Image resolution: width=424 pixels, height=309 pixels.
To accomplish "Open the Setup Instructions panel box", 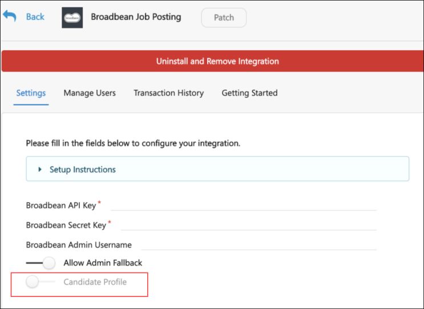I will (x=217, y=169).
